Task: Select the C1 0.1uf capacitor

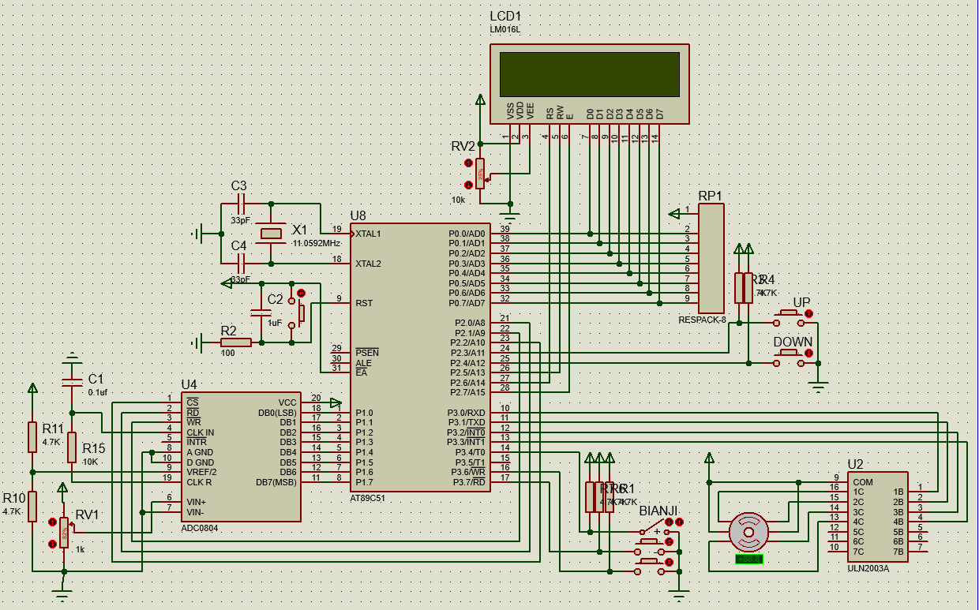Action: (72, 382)
